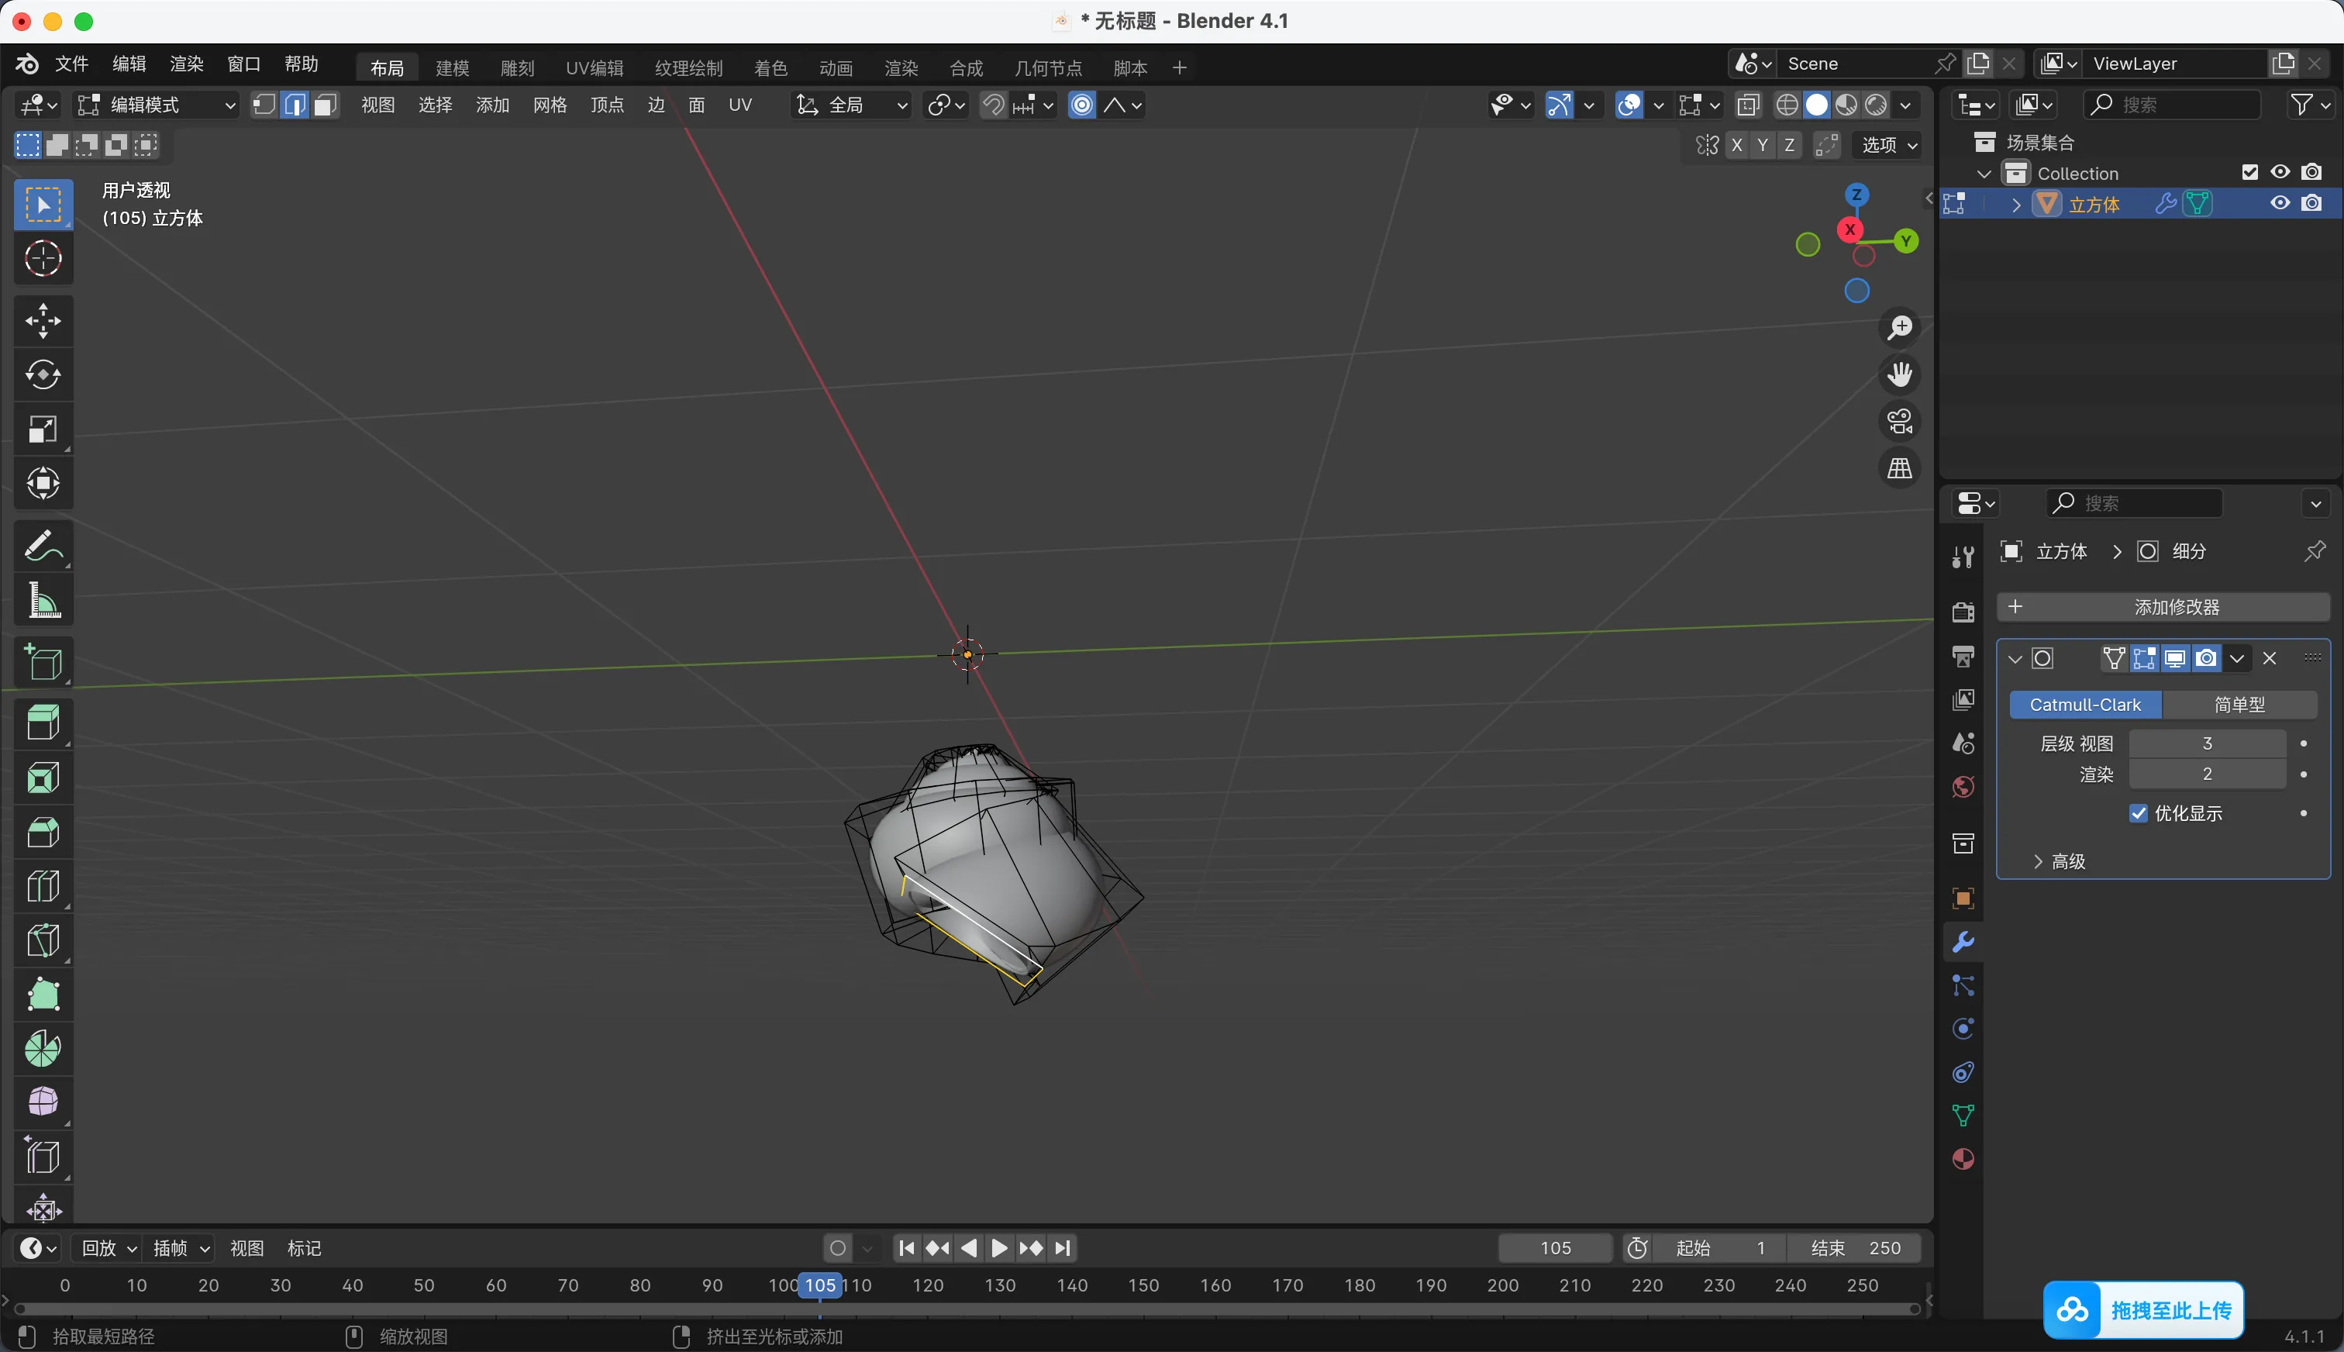The height and width of the screenshot is (1352, 2344).
Task: Click the Loop Cut tool icon
Action: (x=43, y=887)
